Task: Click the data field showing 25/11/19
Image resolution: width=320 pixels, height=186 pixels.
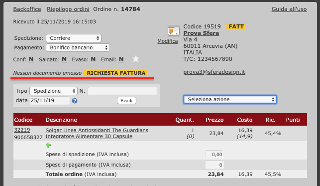Action: tap(50, 101)
